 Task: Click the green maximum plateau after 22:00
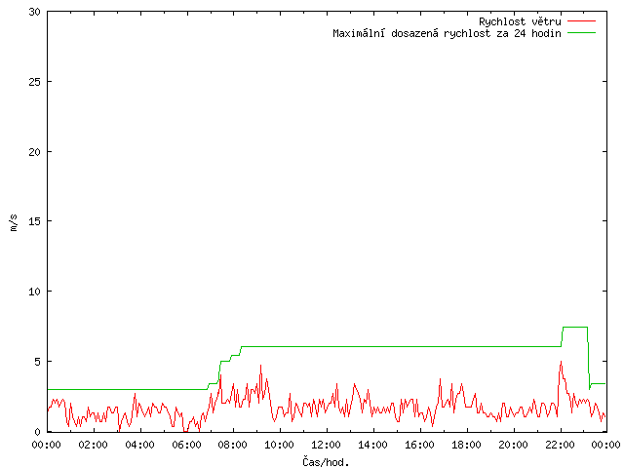tap(575, 328)
